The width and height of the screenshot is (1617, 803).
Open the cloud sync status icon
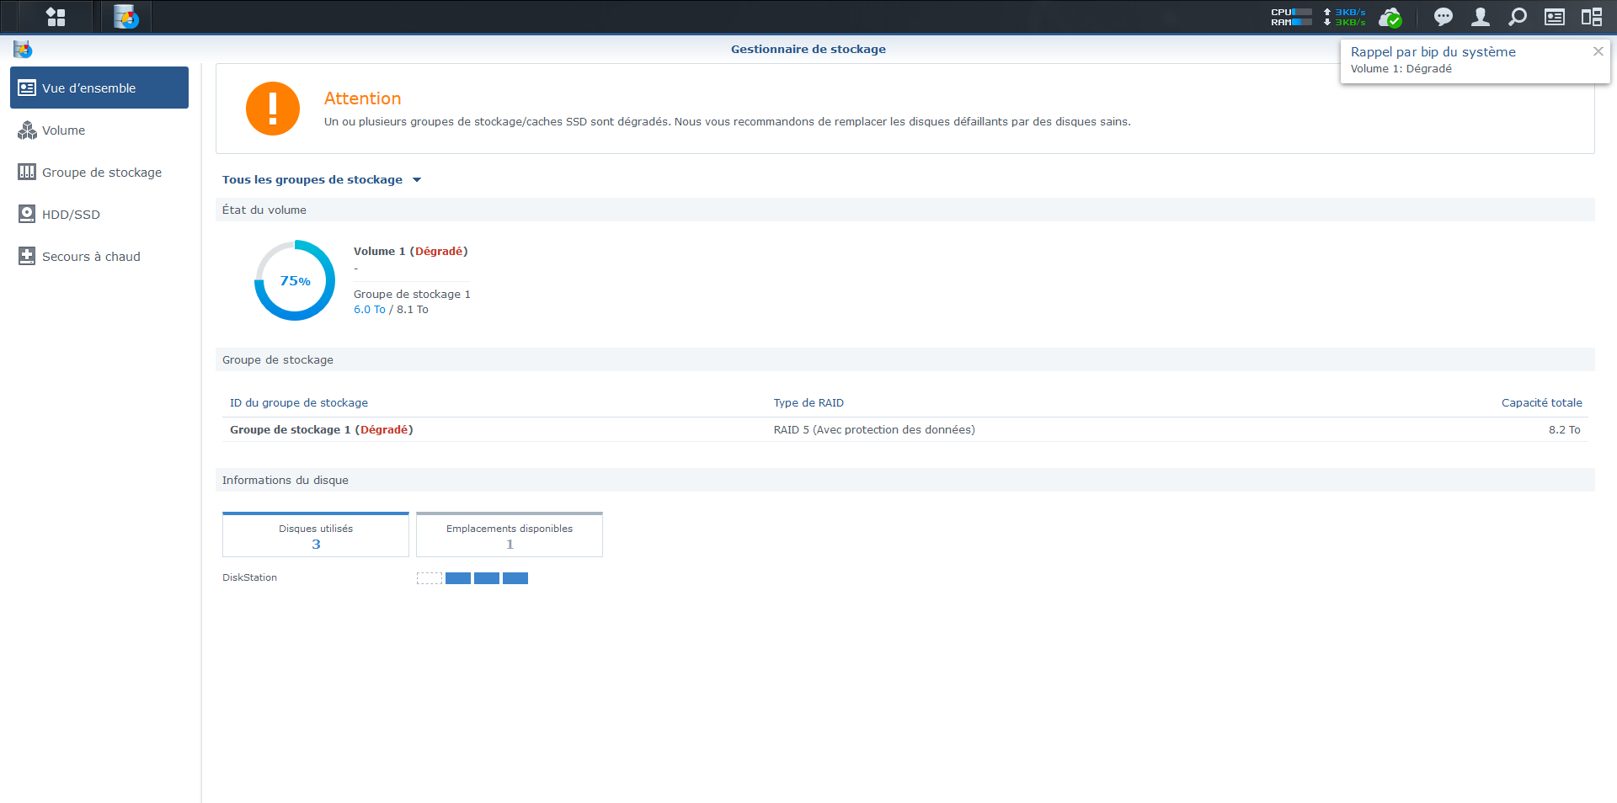1390,17
